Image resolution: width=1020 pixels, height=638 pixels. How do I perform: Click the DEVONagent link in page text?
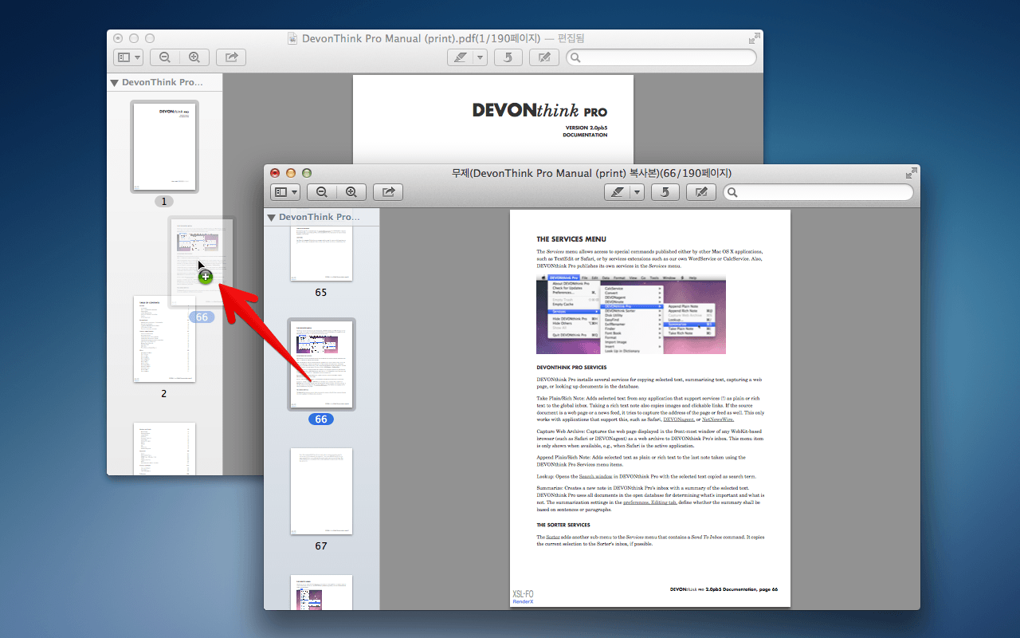click(680, 419)
